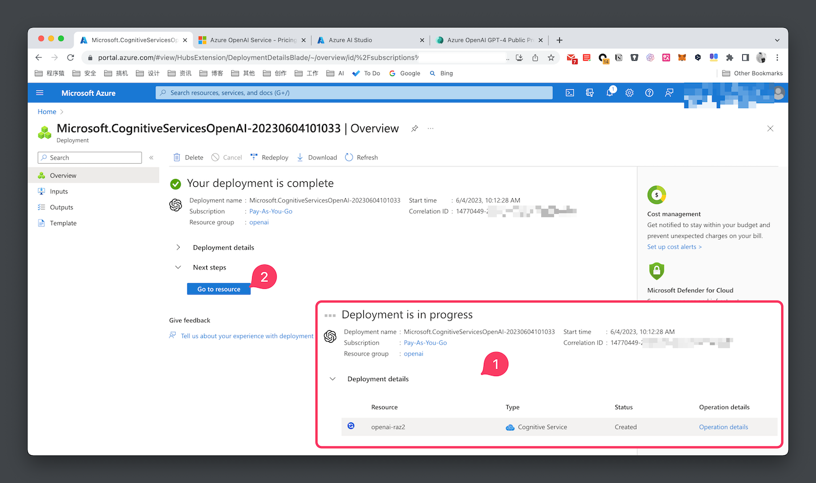Close the deployment overview blade
This screenshot has height=483, width=816.
click(770, 129)
